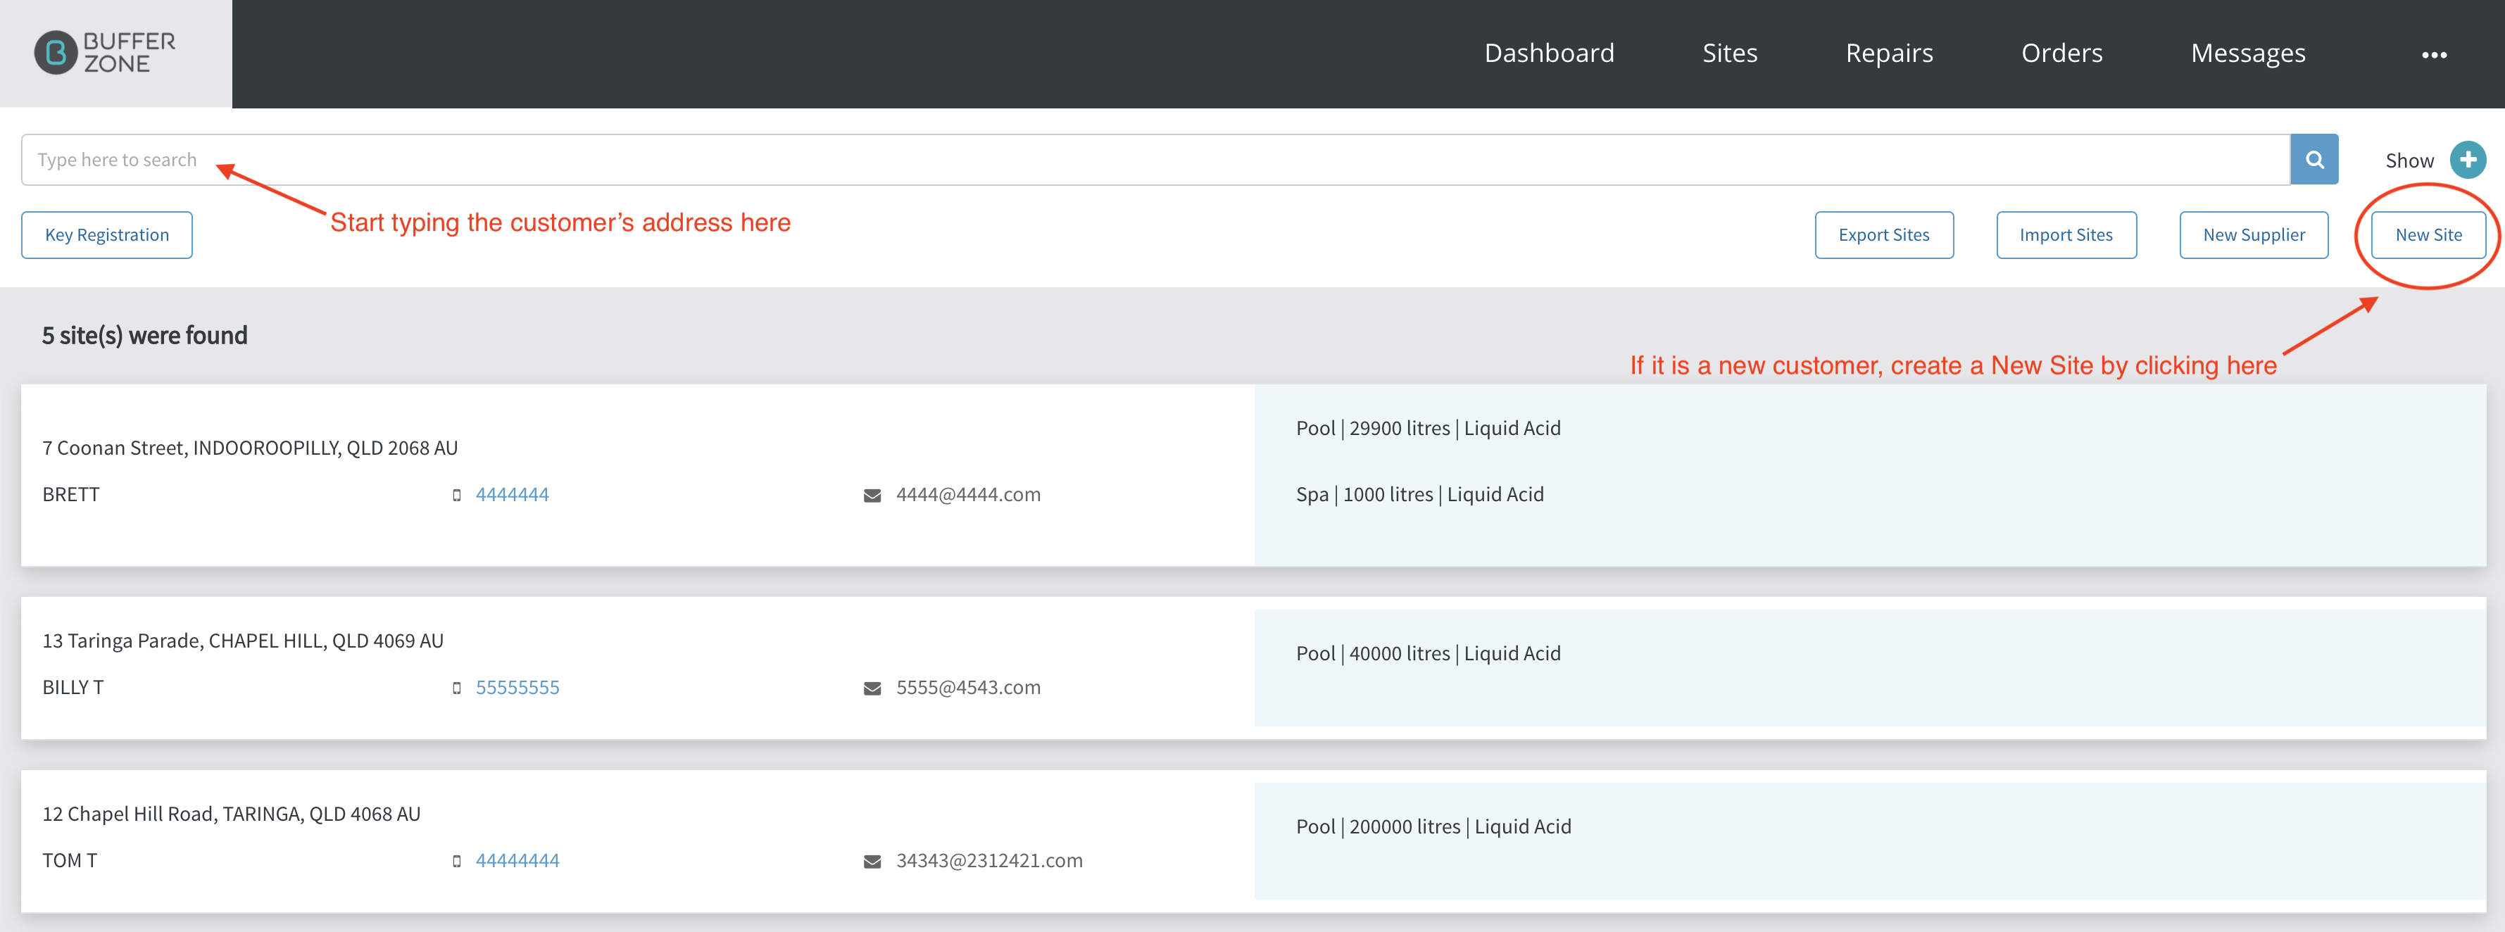Image resolution: width=2505 pixels, height=932 pixels.
Task: Click the Show label
Action: point(2409,160)
